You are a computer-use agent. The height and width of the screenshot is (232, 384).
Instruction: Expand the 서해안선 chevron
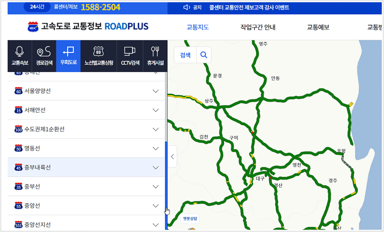pyautogui.click(x=156, y=110)
